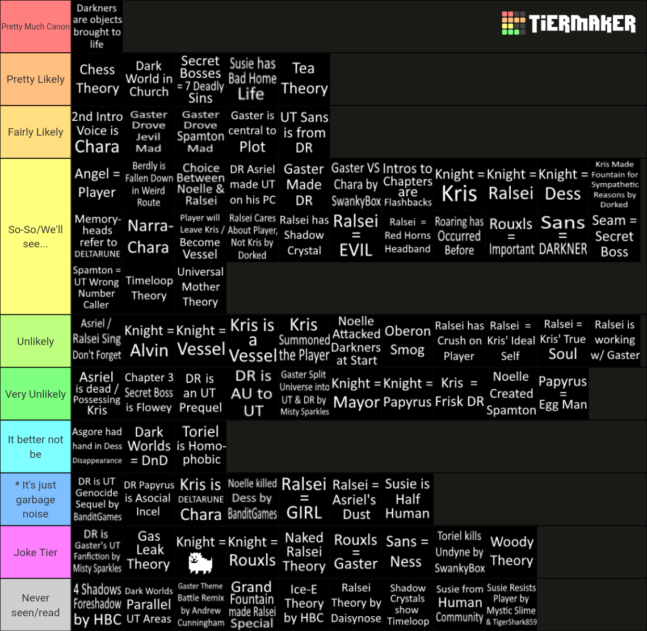Select Gaster is central to Plot tile
The image size is (647, 631).
click(252, 132)
